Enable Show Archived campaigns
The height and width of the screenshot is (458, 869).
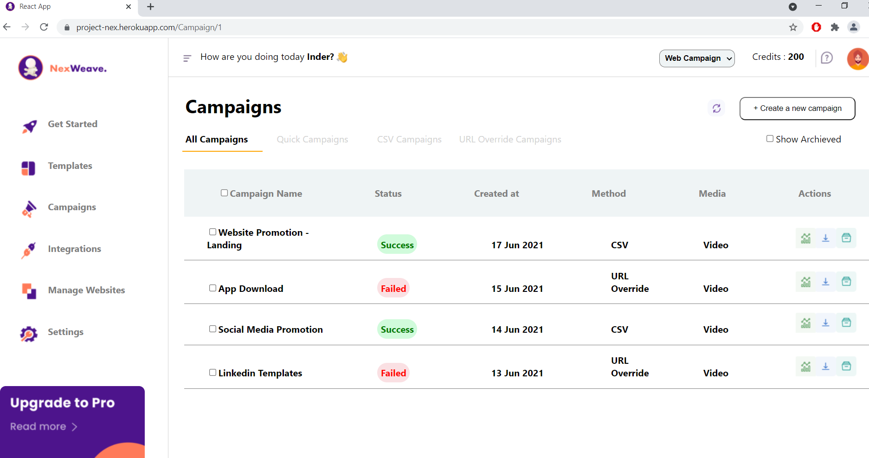769,138
